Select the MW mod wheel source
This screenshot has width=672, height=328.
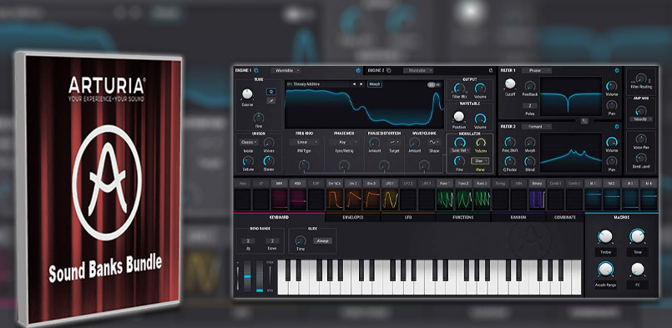point(280,183)
